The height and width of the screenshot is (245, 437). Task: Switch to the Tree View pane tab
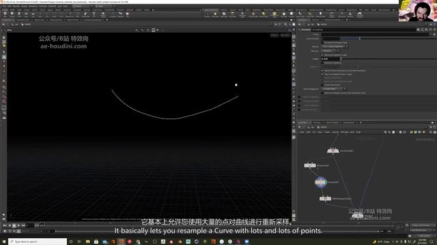pyautogui.click(x=317, y=122)
